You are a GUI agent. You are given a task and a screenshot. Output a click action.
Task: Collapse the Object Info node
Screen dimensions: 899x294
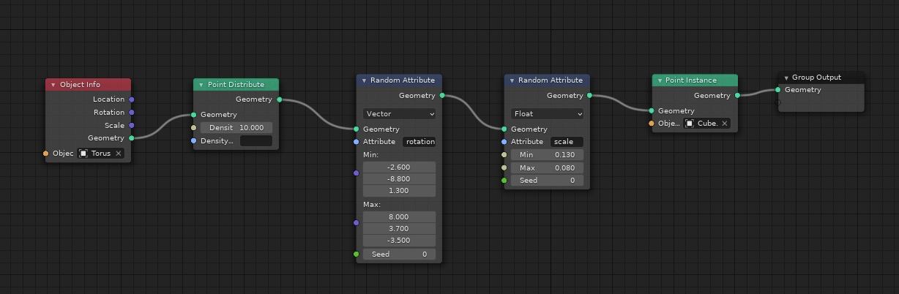point(53,85)
